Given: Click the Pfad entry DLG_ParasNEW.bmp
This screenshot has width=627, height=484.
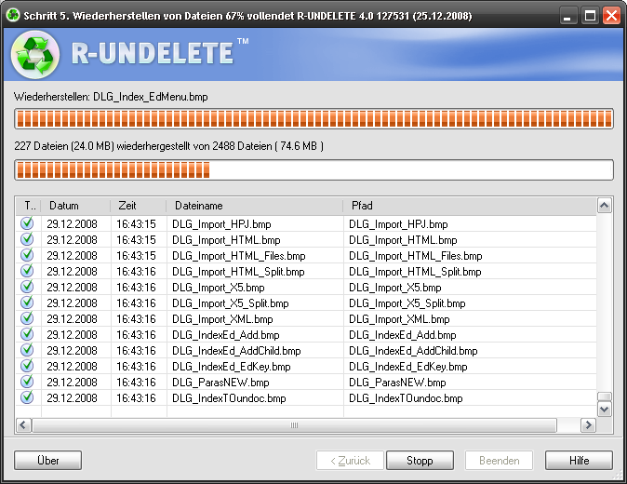Looking at the screenshot, I should (397, 383).
